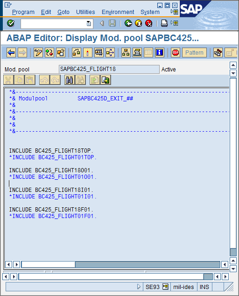Expand status bar message triangle
This screenshot has height=296, width=239.
(x=139, y=287)
